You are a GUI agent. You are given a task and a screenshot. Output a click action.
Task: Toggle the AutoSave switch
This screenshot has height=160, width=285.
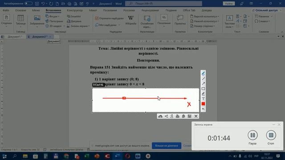click(x=28, y=4)
